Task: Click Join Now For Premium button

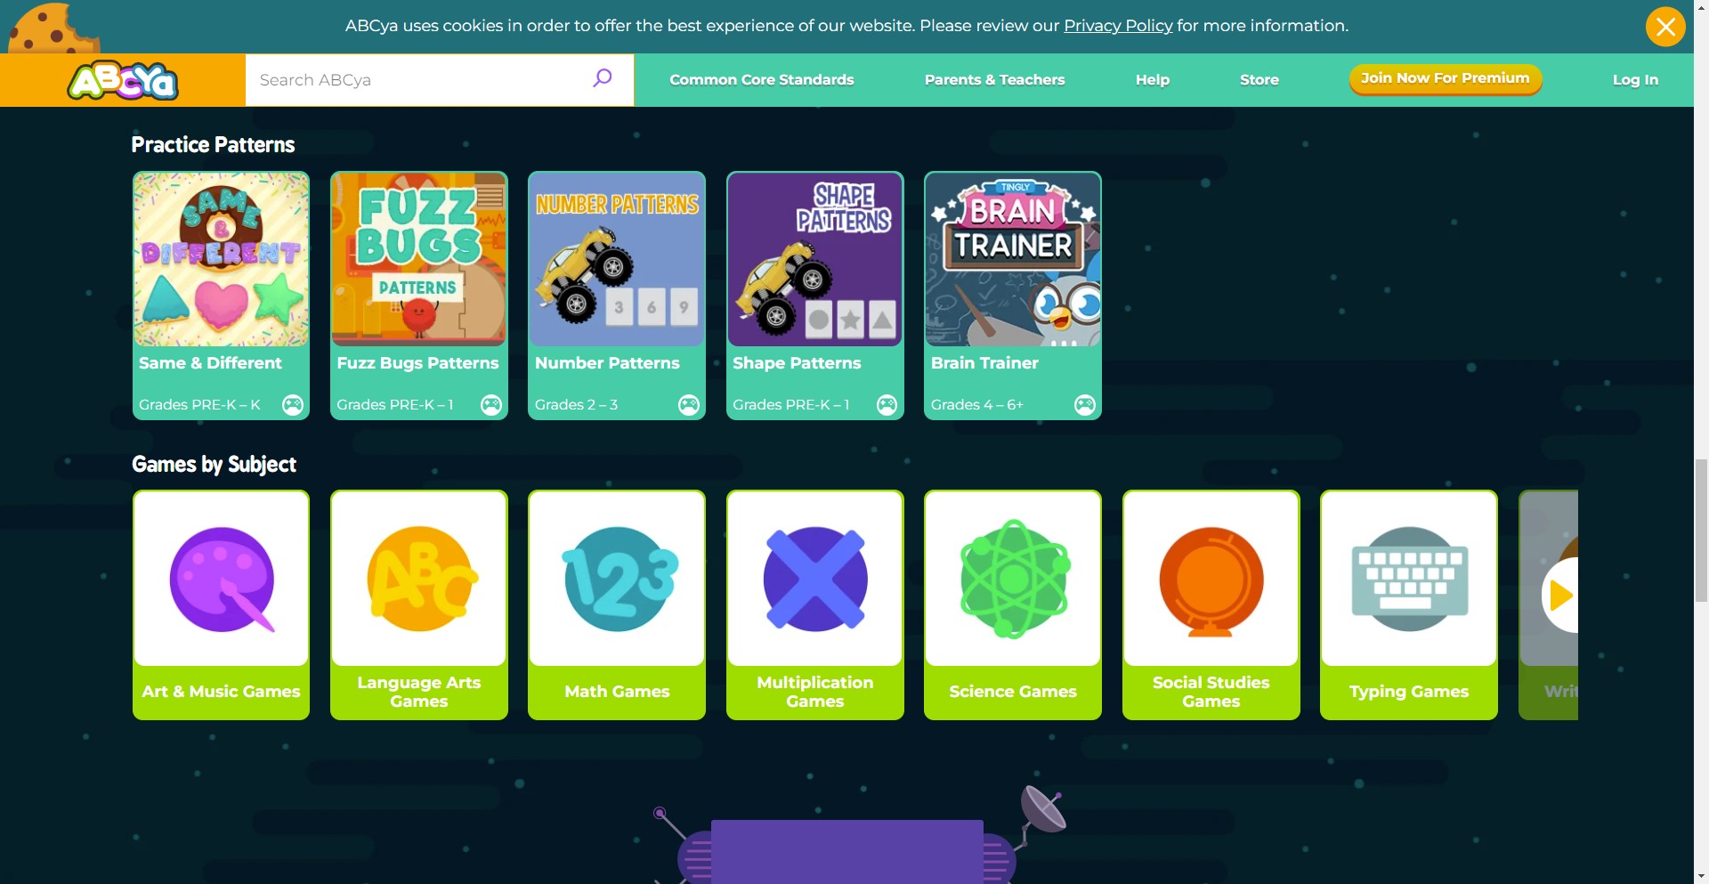Action: pos(1445,78)
